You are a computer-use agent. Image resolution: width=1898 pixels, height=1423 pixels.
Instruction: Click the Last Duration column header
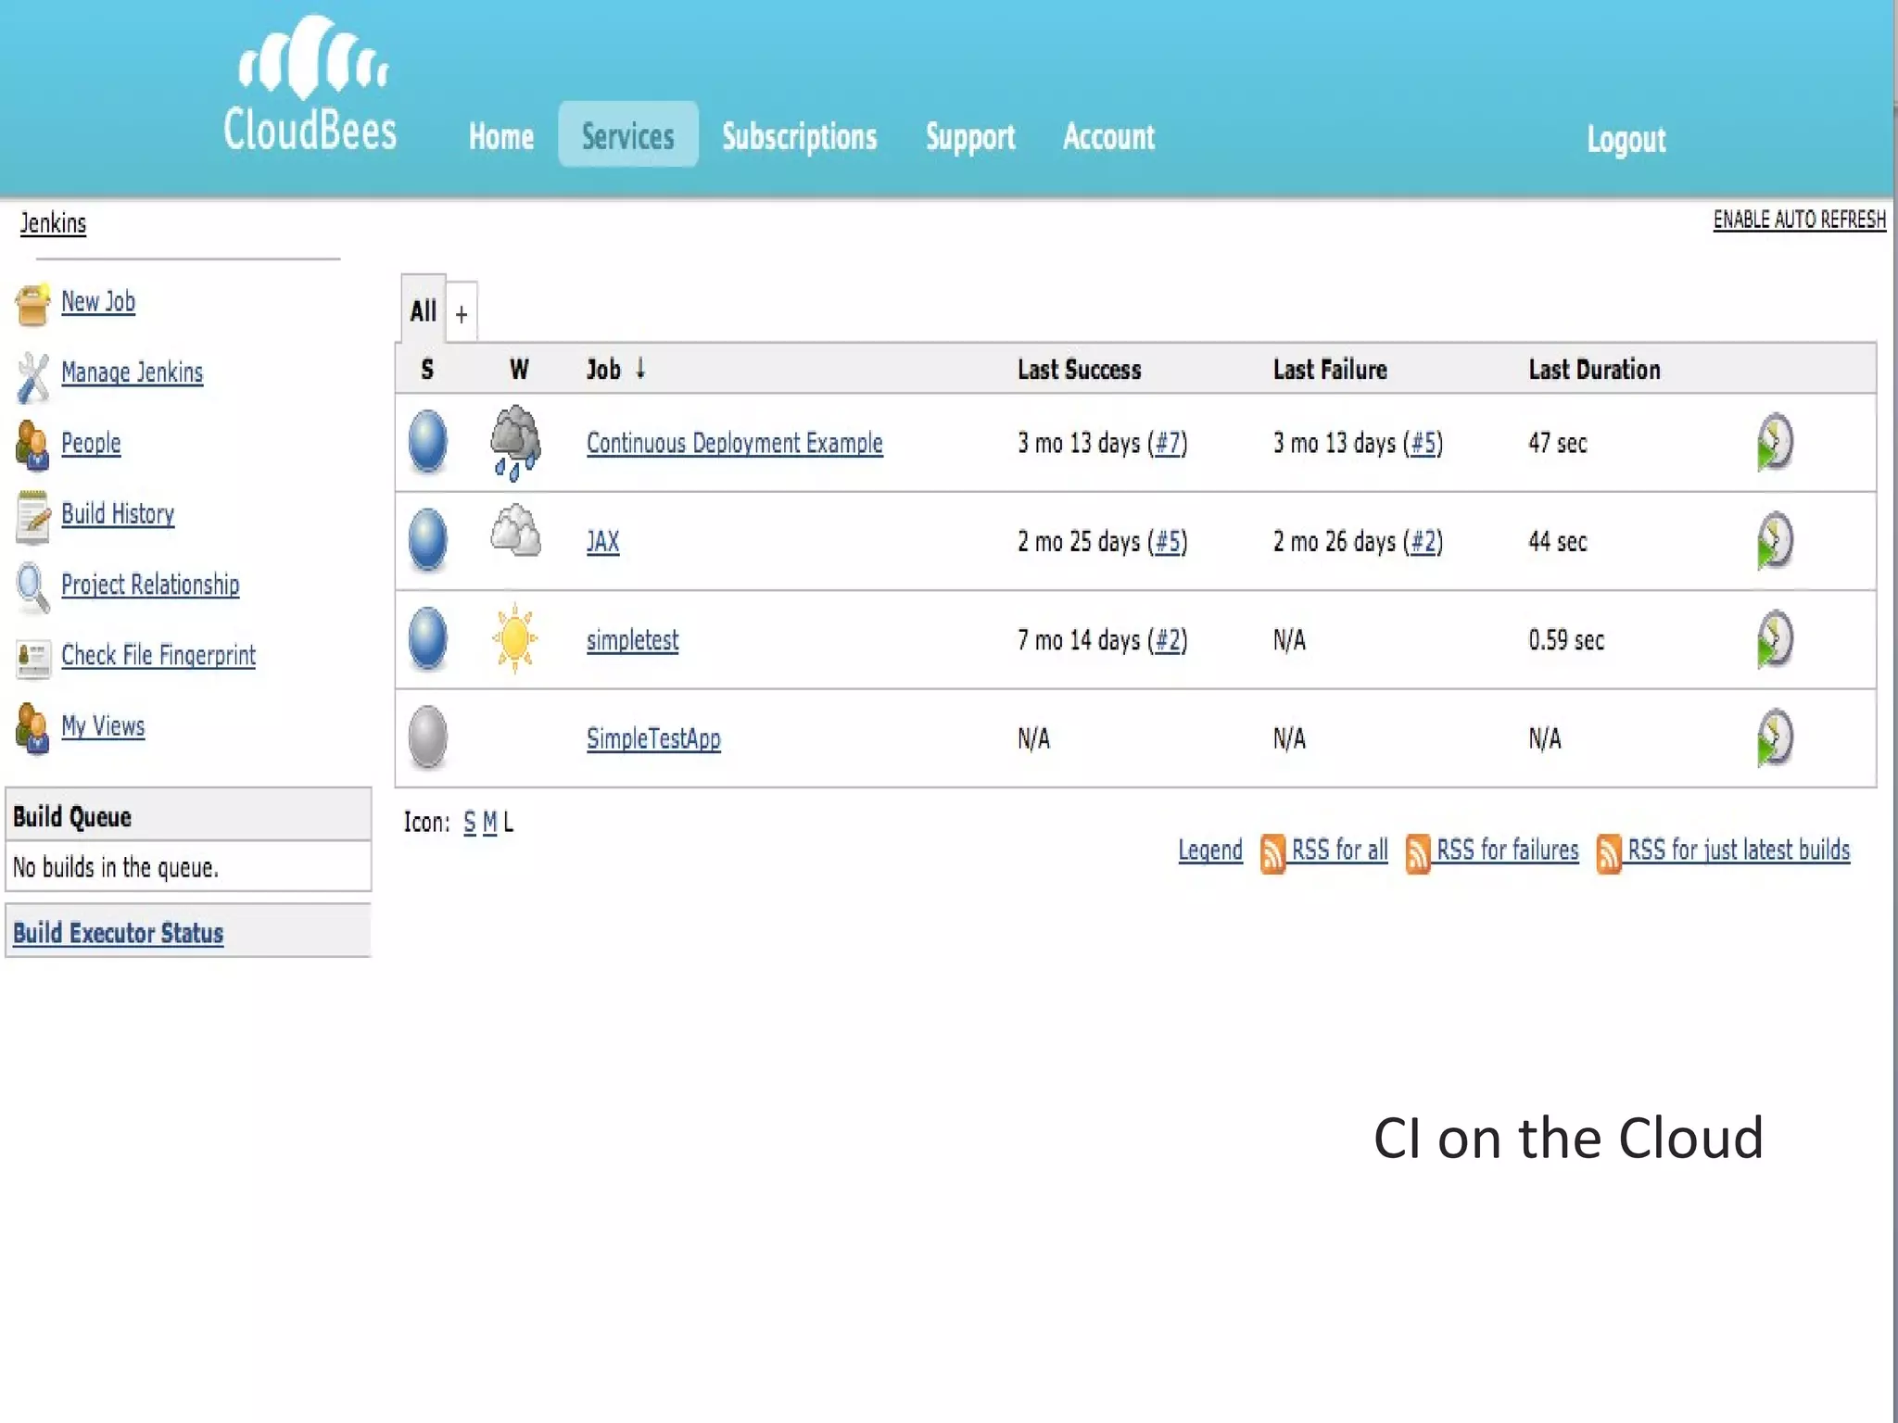point(1595,370)
